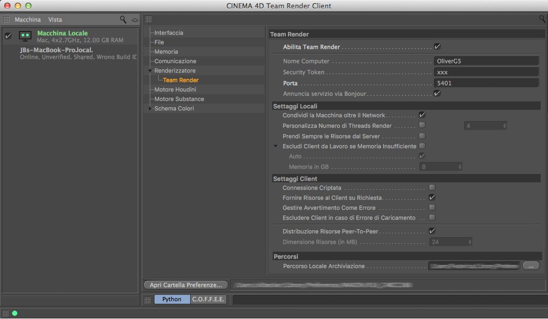Click the script console input field

pyautogui.click(x=389, y=300)
